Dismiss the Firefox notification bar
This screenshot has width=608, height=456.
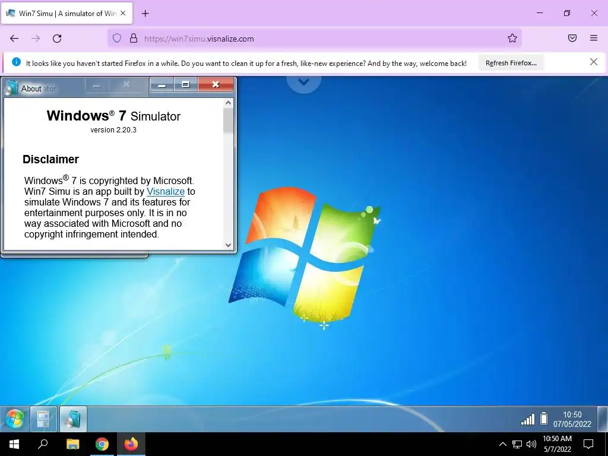[x=593, y=62]
